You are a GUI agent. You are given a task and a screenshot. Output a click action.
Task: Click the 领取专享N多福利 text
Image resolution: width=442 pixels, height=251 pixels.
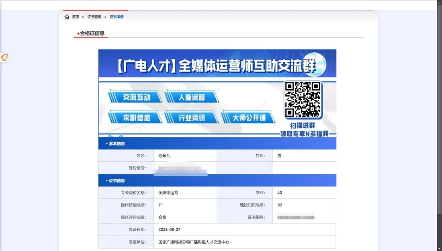click(x=304, y=134)
